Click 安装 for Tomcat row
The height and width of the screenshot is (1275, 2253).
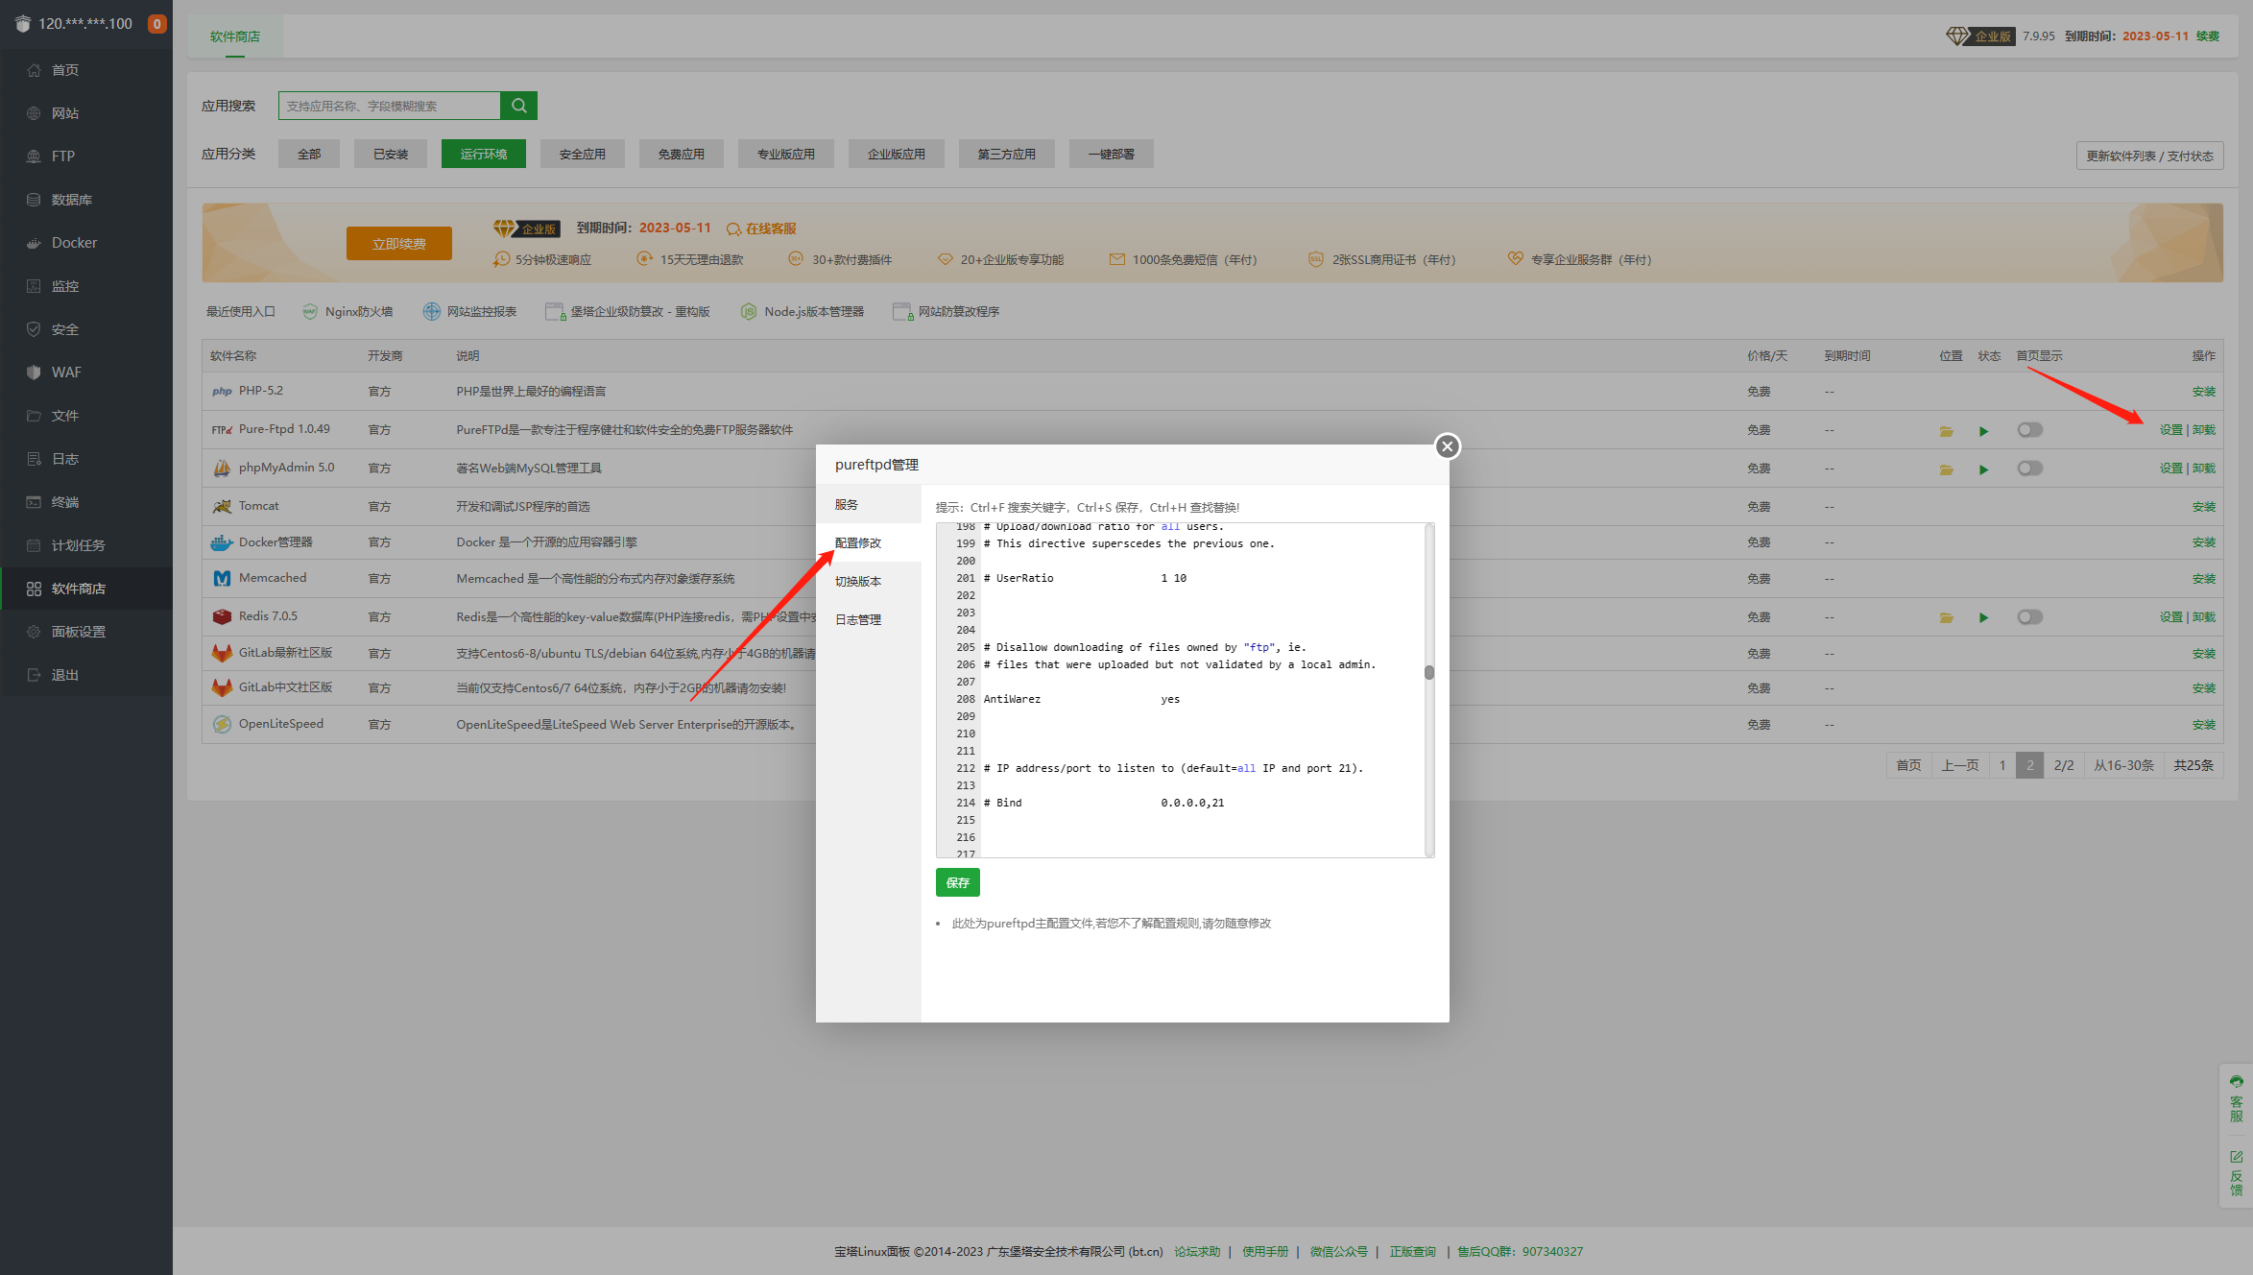2204,507
